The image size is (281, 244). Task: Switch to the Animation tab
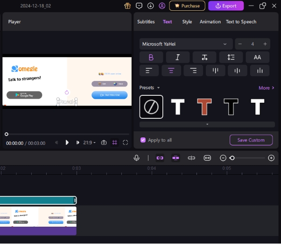pos(210,22)
